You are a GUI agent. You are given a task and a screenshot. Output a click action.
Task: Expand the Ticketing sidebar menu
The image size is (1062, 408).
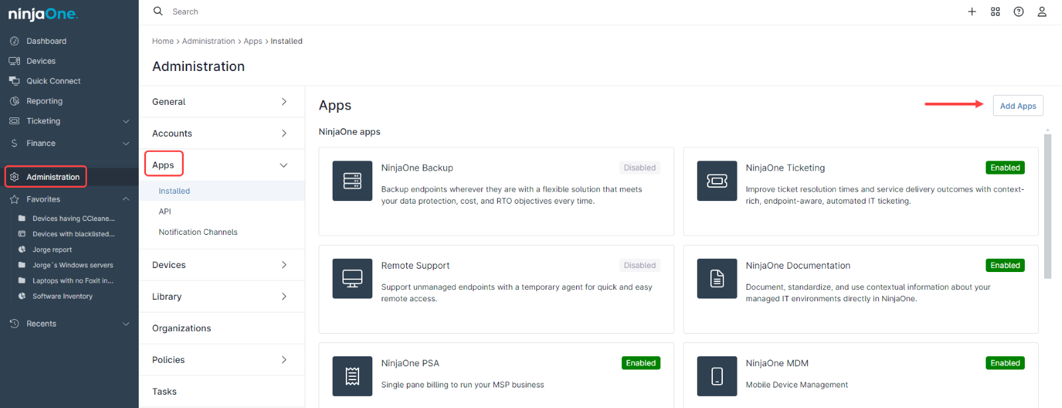point(125,121)
